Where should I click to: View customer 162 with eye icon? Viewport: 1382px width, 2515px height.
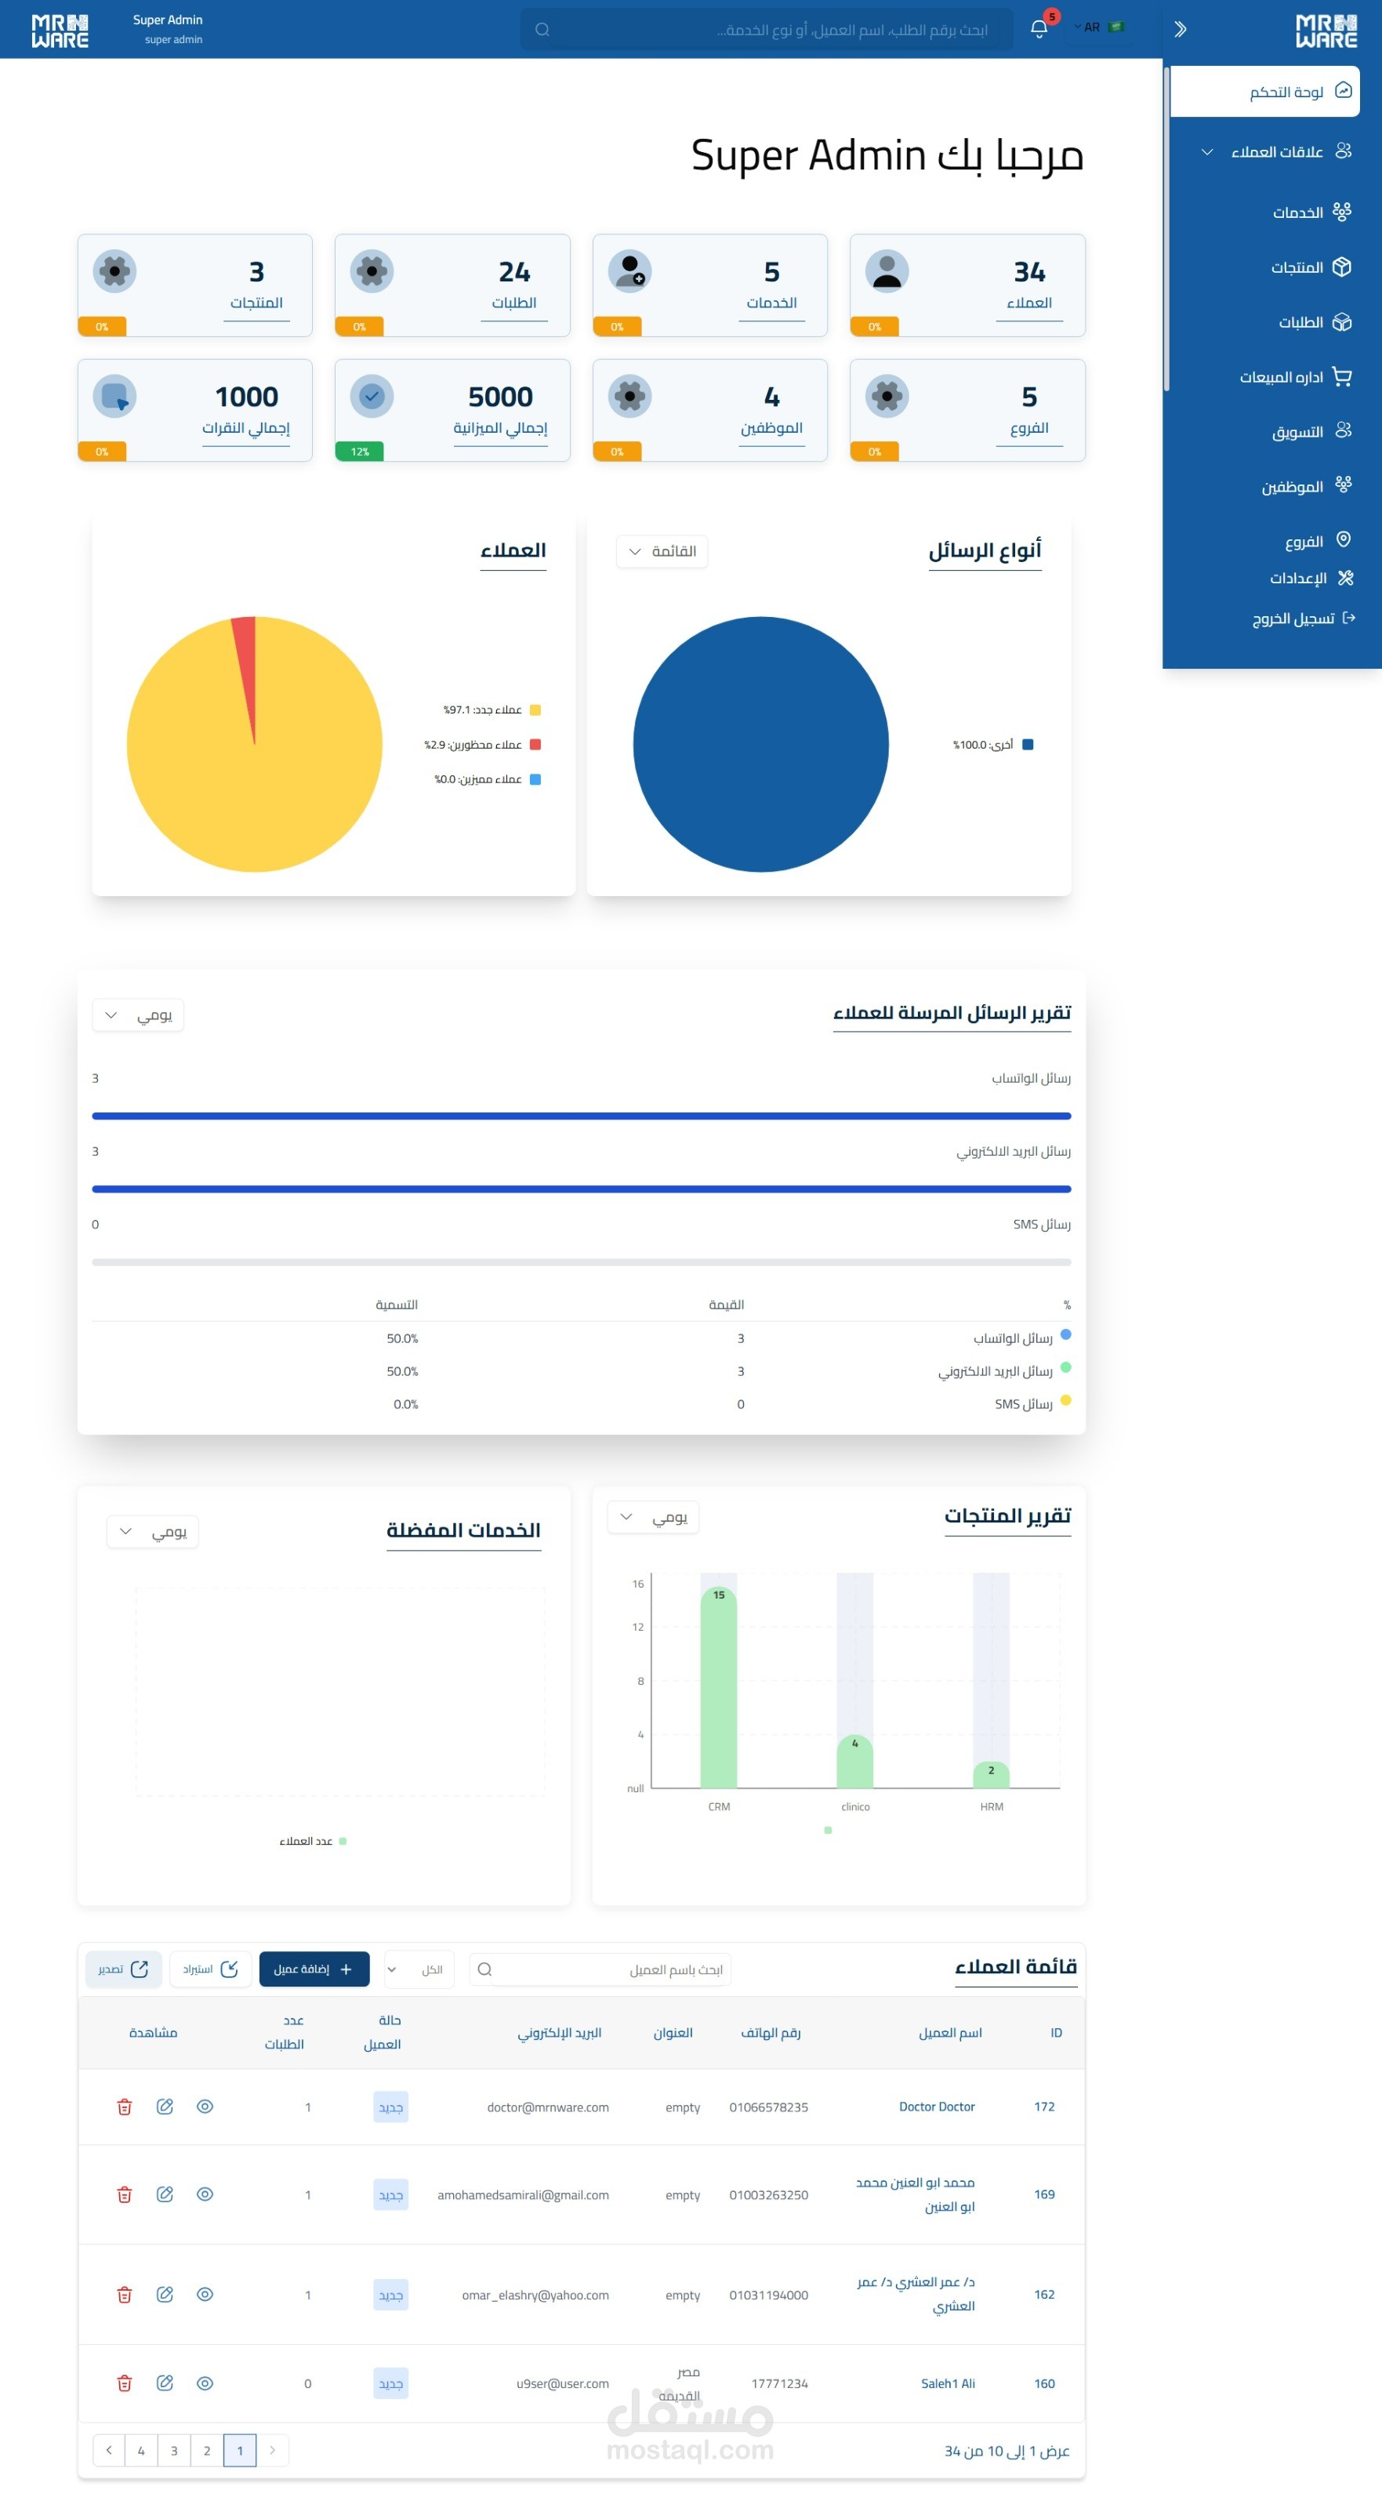coord(205,2295)
